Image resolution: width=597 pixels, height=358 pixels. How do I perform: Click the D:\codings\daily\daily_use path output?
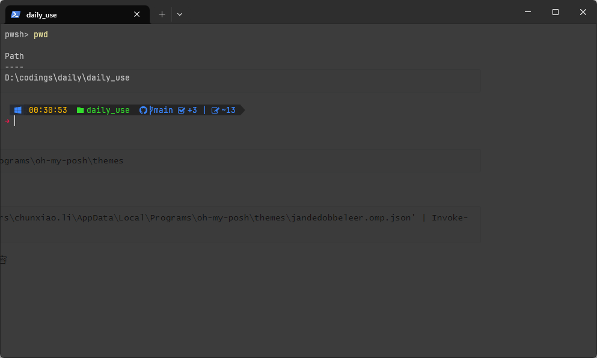click(67, 78)
